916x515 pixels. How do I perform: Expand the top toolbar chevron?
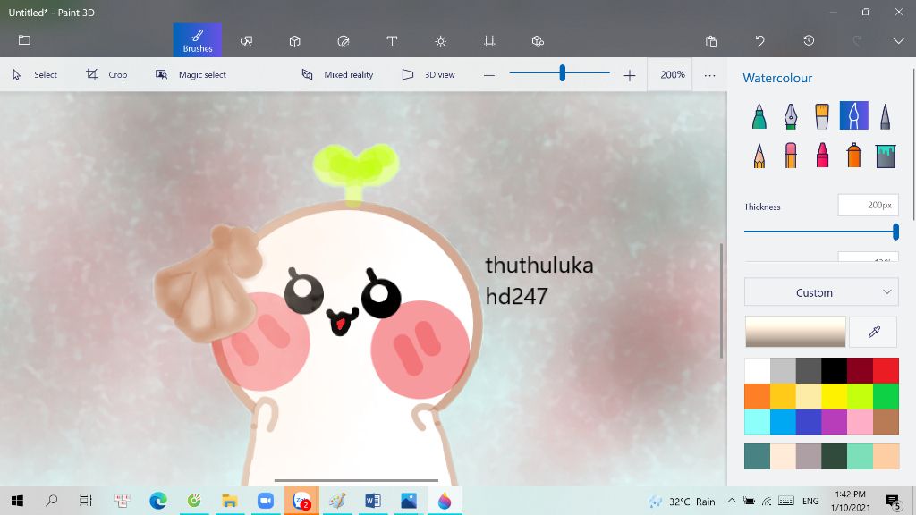click(x=898, y=41)
